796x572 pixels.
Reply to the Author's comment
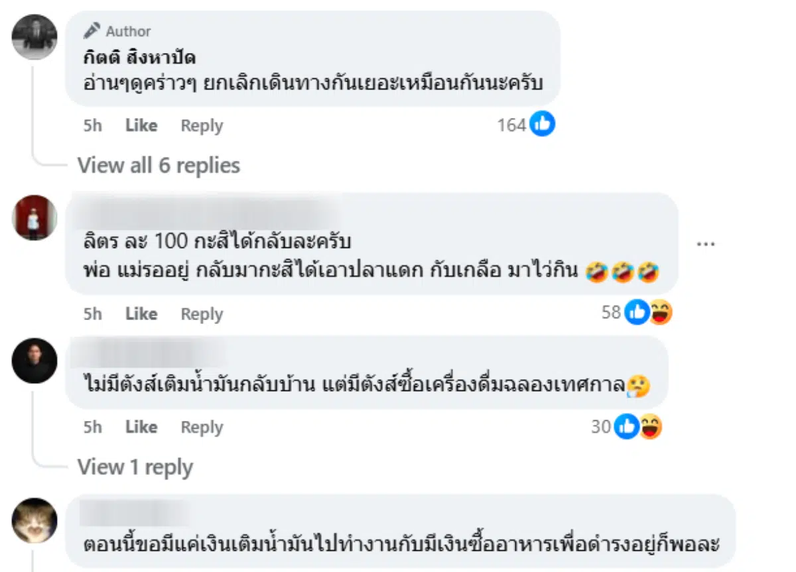click(x=202, y=125)
